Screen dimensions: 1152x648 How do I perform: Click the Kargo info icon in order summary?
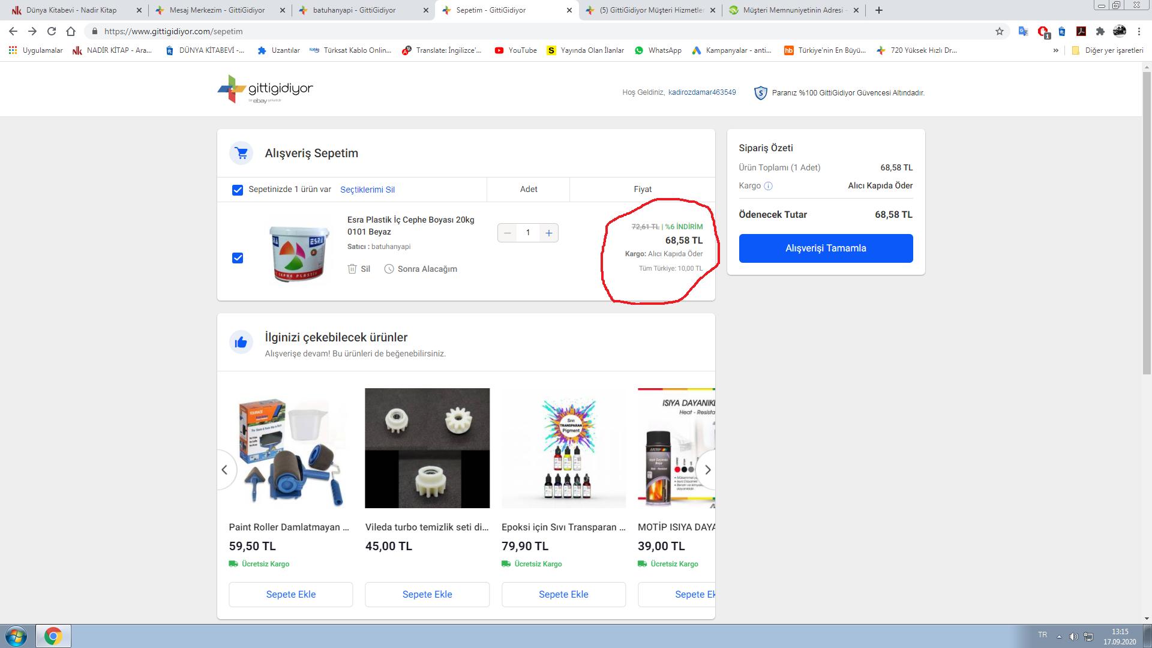click(x=768, y=186)
